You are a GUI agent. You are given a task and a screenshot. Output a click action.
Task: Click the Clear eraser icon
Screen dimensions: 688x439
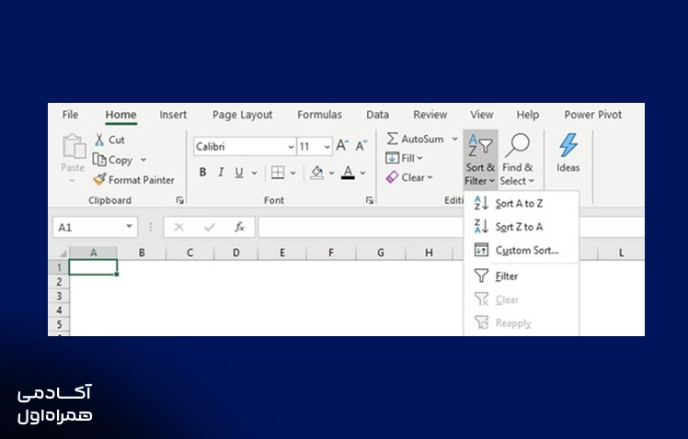click(x=392, y=177)
